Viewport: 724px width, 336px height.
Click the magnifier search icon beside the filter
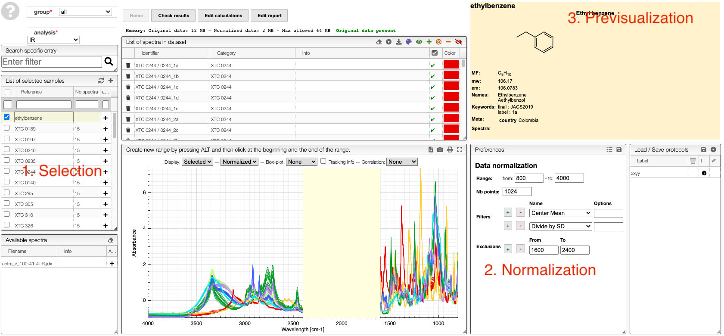[x=109, y=62]
